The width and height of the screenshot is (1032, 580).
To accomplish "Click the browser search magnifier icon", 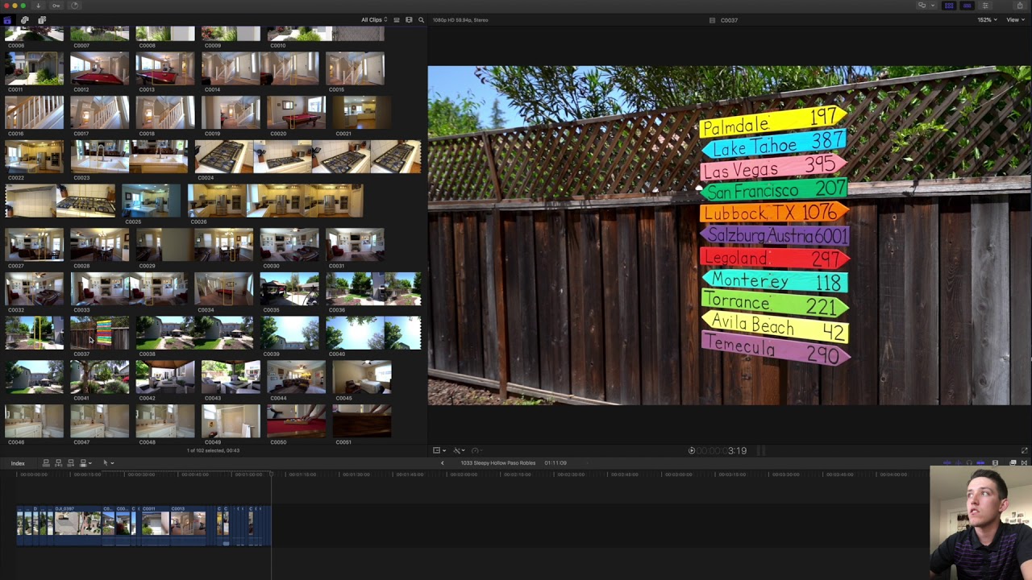I will pos(421,20).
